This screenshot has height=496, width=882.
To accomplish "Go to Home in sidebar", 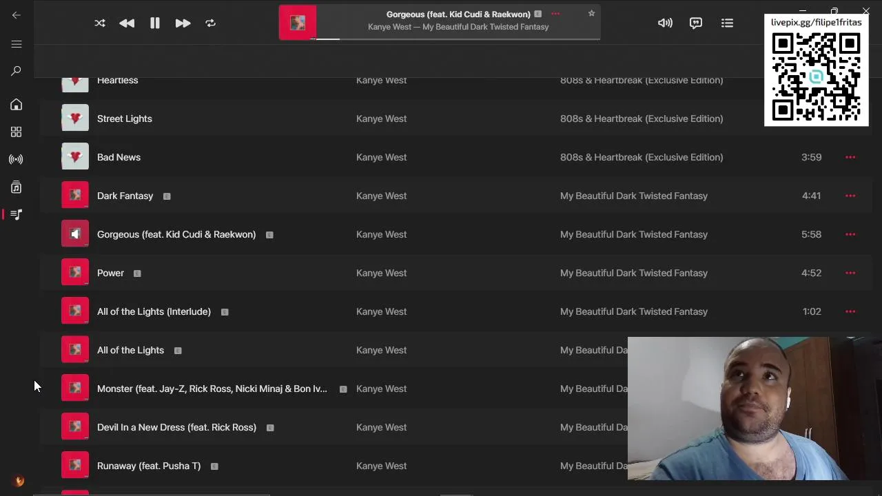I will pyautogui.click(x=17, y=105).
